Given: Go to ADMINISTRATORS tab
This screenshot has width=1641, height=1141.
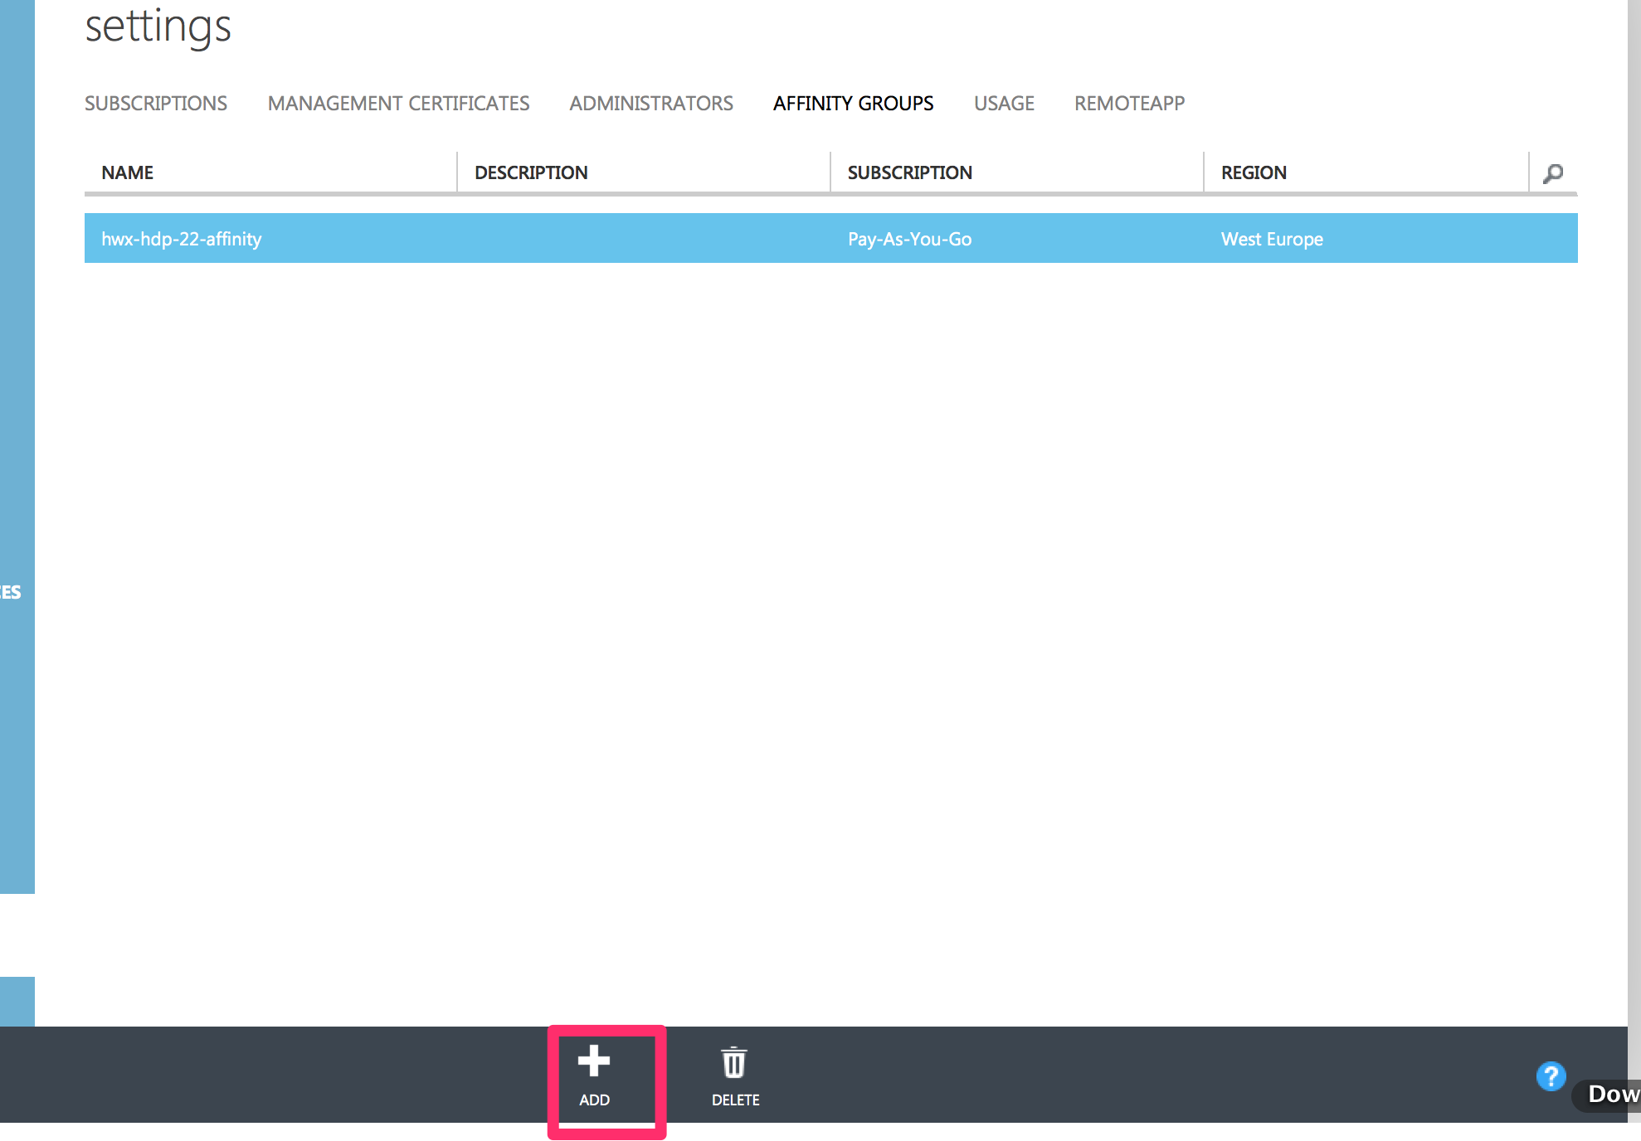Looking at the screenshot, I should click(x=651, y=104).
